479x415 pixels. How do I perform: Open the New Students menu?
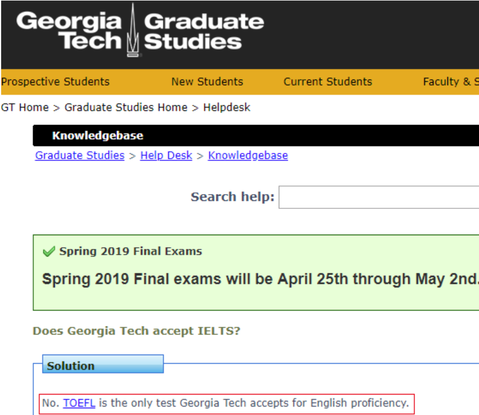tap(207, 82)
